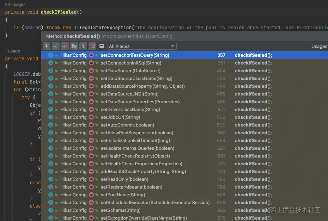The height and width of the screenshot is (221, 328).
Task: Open the '24 usages' inlay hint link
Action: (15, 4)
